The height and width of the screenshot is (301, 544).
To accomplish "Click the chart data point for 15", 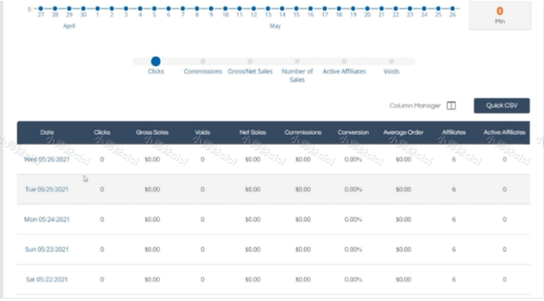I will [x=296, y=8].
